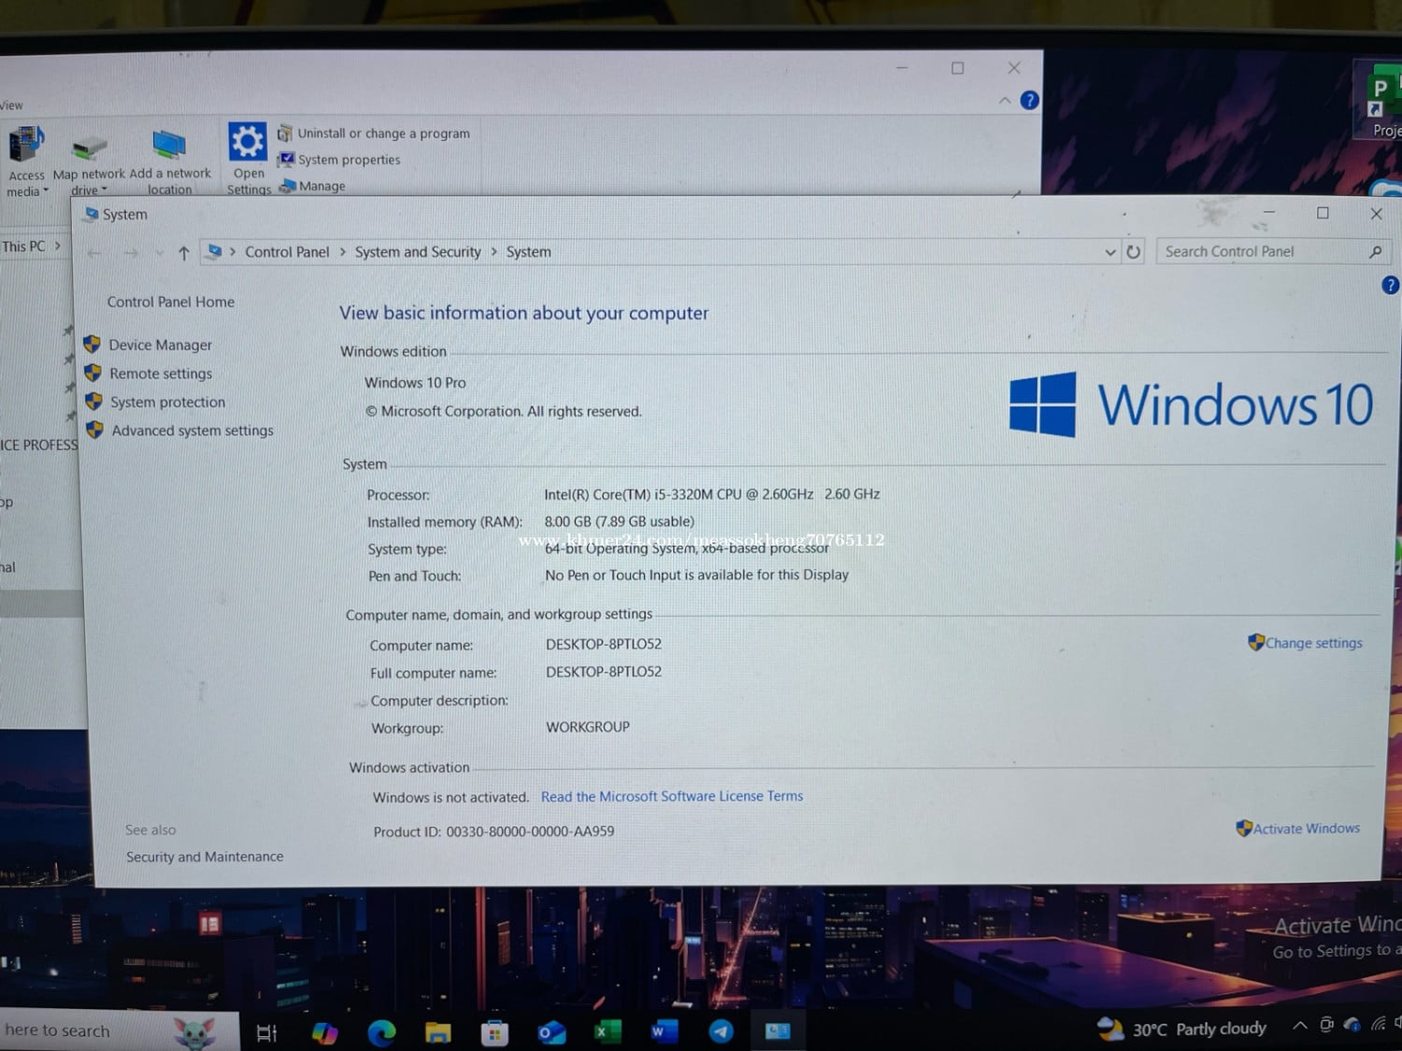Click the Change settings shield link
The width and height of the screenshot is (1402, 1051).
pos(1312,643)
